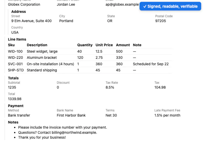
Task: Click the Sku column header
Action: pos(11,45)
